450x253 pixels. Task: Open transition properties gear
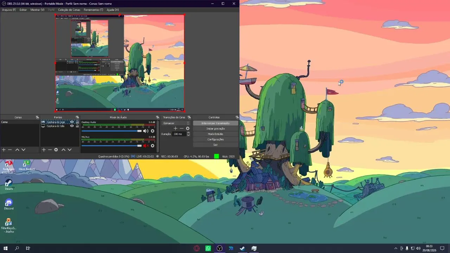coord(188,129)
